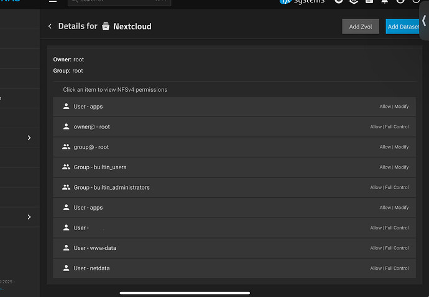
Task: Click the person icon of User - netdata
Action: 66,268
